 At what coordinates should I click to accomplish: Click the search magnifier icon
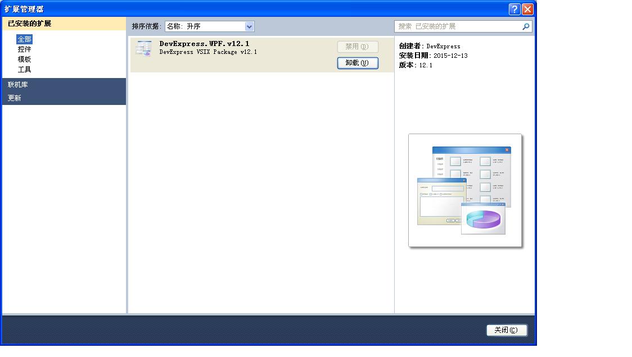[526, 26]
